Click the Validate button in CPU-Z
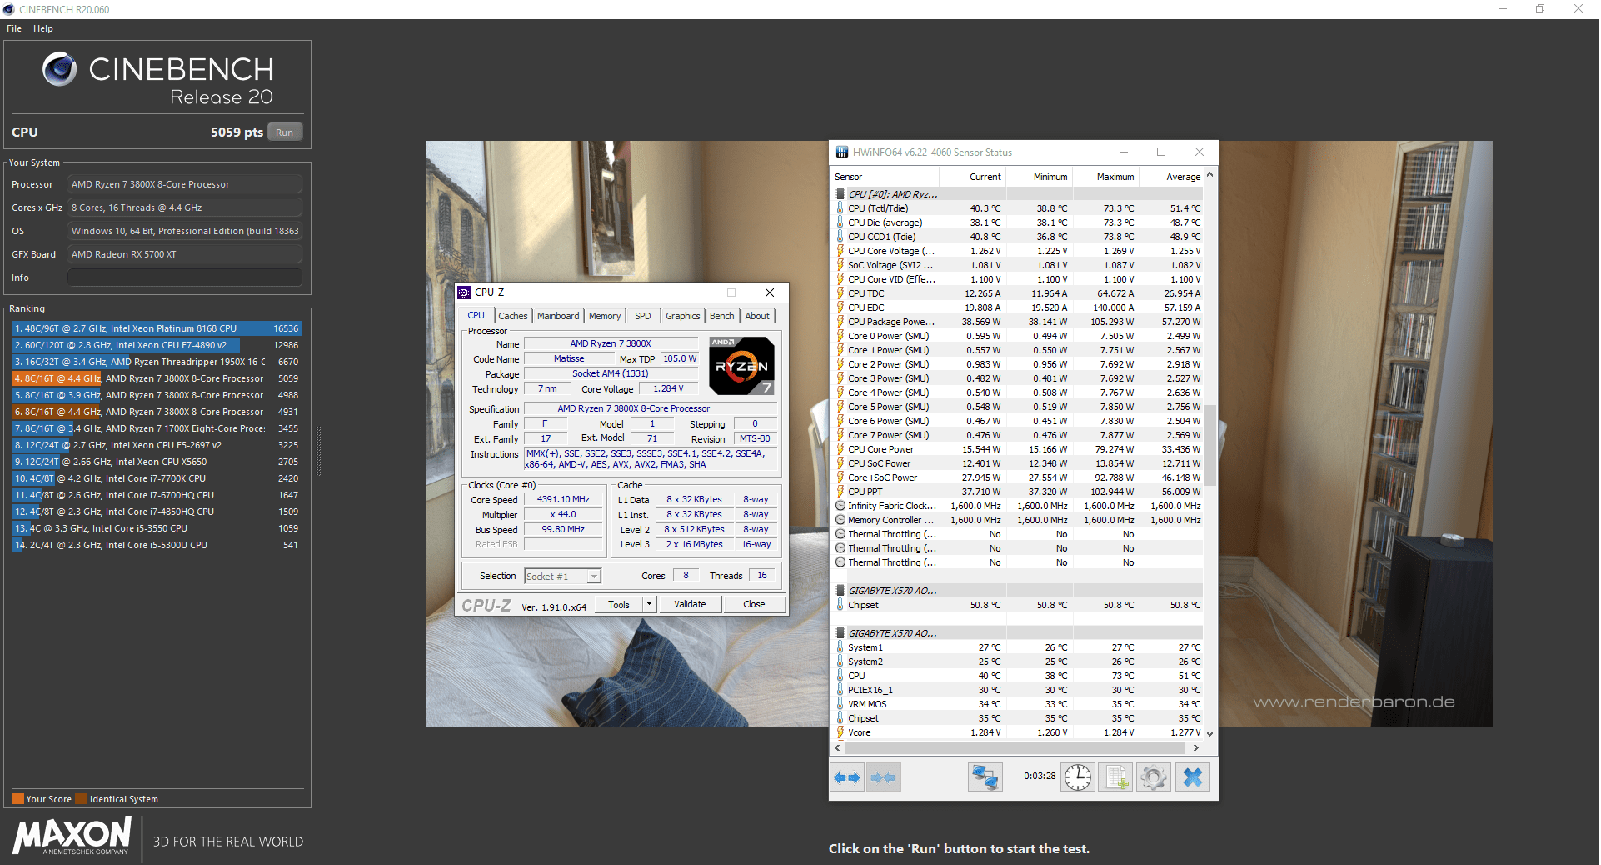The image size is (1601, 865). point(690,604)
